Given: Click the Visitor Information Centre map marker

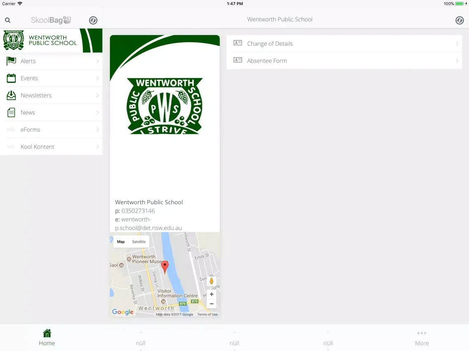Looking at the screenshot, I should click(163, 302).
